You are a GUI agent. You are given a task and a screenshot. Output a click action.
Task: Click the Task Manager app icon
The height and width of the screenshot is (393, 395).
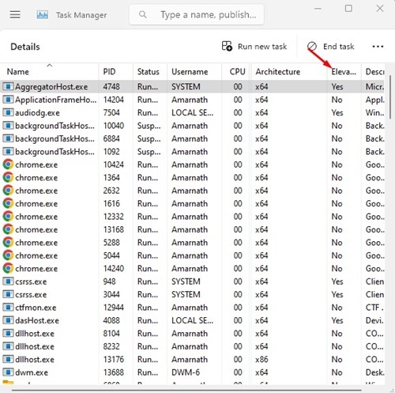(42, 15)
